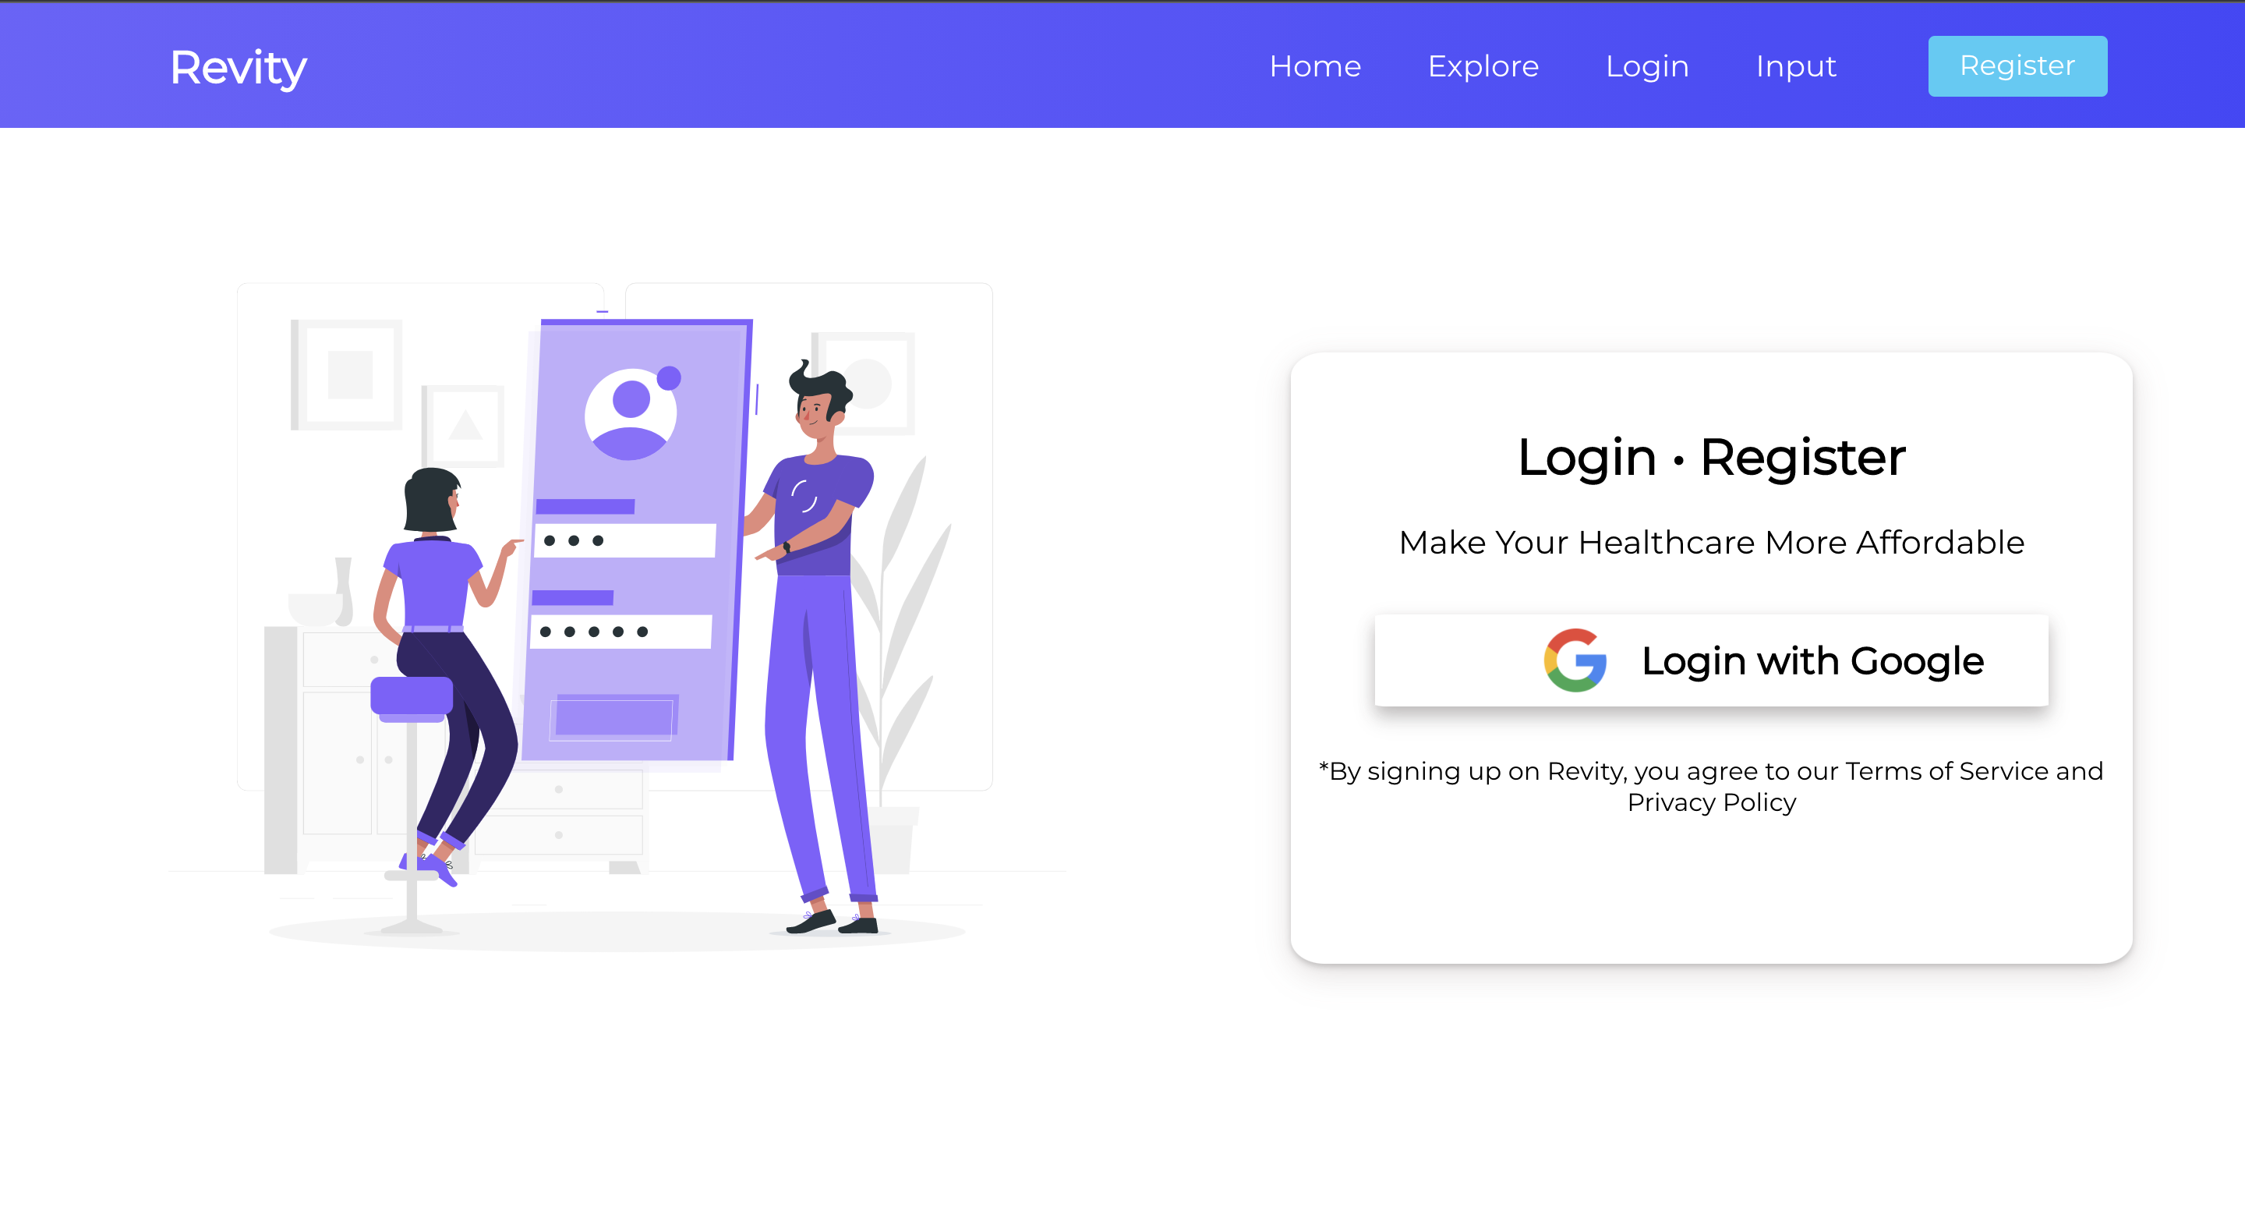Click the three-dot password field in illustration
Screen dimensions: 2245x1232
[x=625, y=540]
